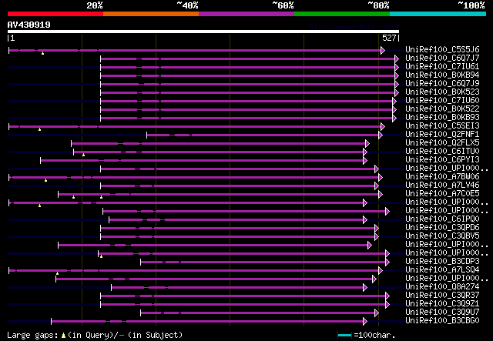Select hit label UniRef100_A7LV46

pos(442,185)
